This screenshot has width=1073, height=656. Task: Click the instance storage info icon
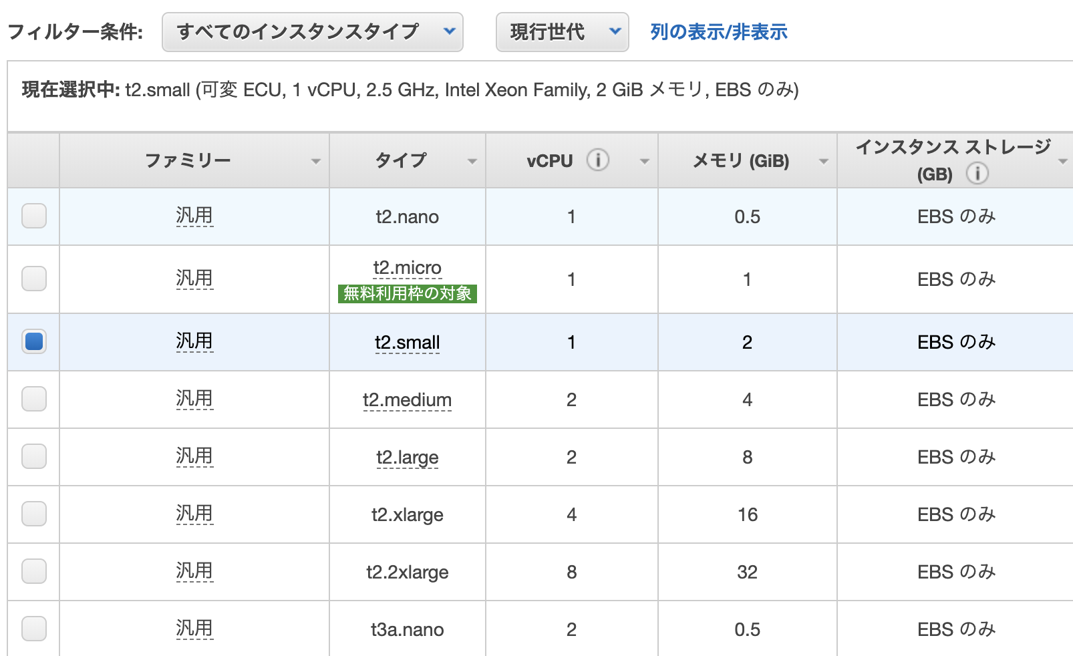point(977,174)
